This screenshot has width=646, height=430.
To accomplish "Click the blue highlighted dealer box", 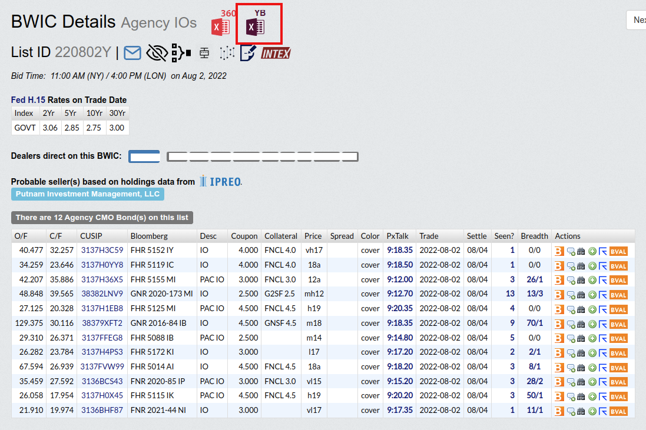I will (144, 156).
